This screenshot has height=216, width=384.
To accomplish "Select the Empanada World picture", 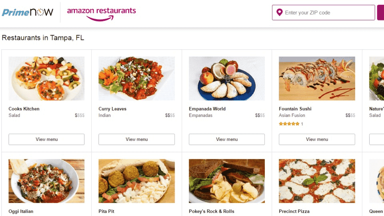I will click(x=226, y=78).
